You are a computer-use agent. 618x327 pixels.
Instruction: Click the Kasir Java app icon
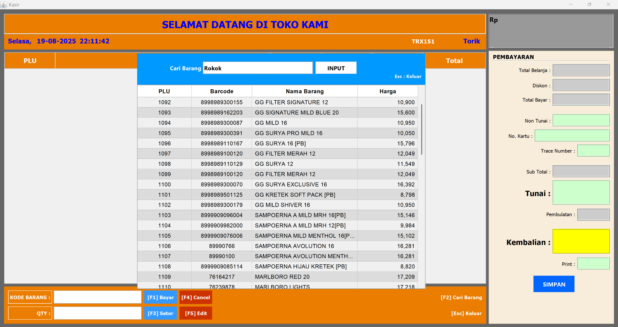[4, 5]
